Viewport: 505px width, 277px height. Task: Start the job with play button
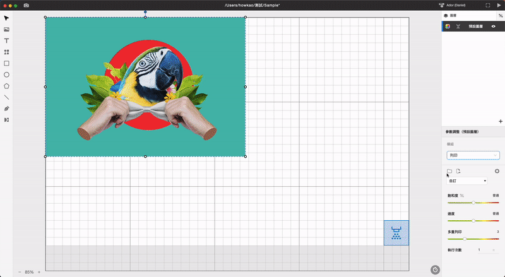coord(499,6)
